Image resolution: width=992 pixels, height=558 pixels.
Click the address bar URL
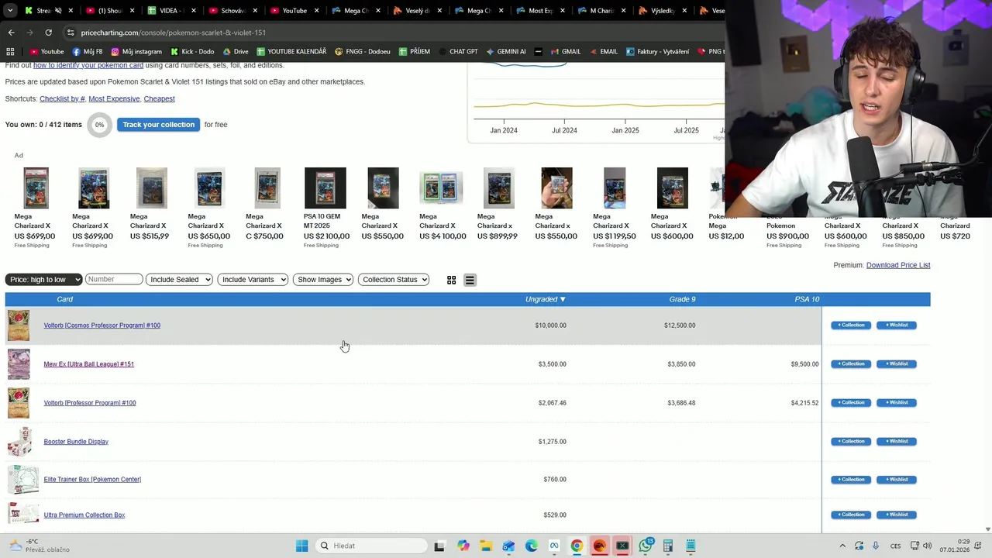[173, 33]
